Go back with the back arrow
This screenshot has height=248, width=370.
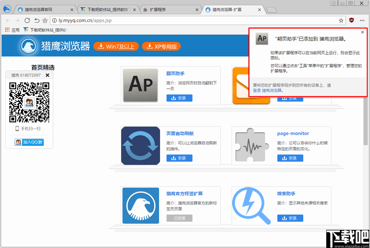point(8,20)
